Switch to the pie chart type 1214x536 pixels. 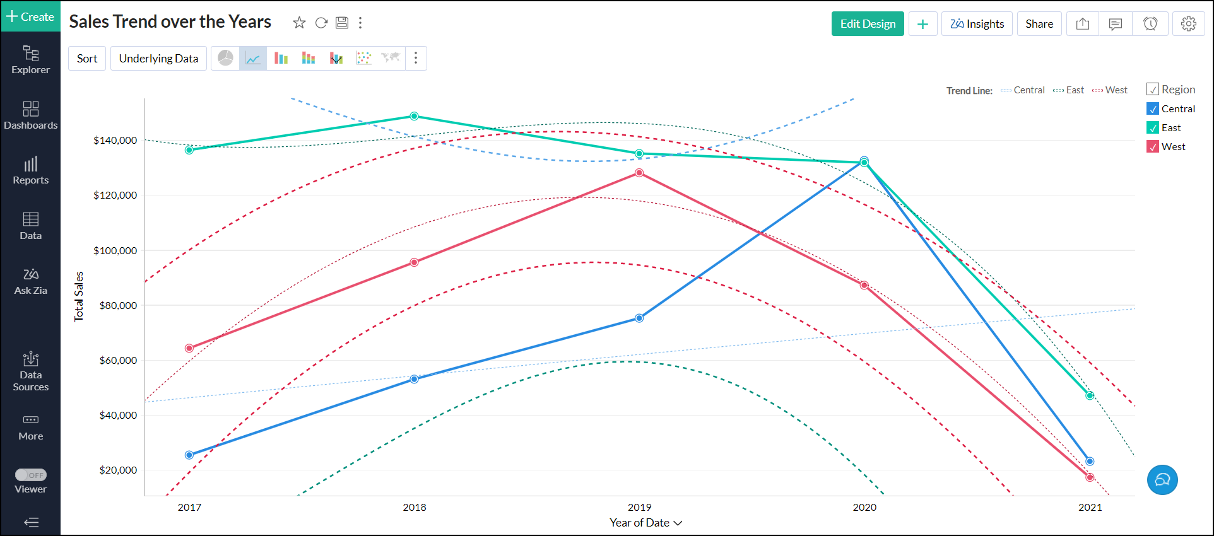pyautogui.click(x=225, y=59)
